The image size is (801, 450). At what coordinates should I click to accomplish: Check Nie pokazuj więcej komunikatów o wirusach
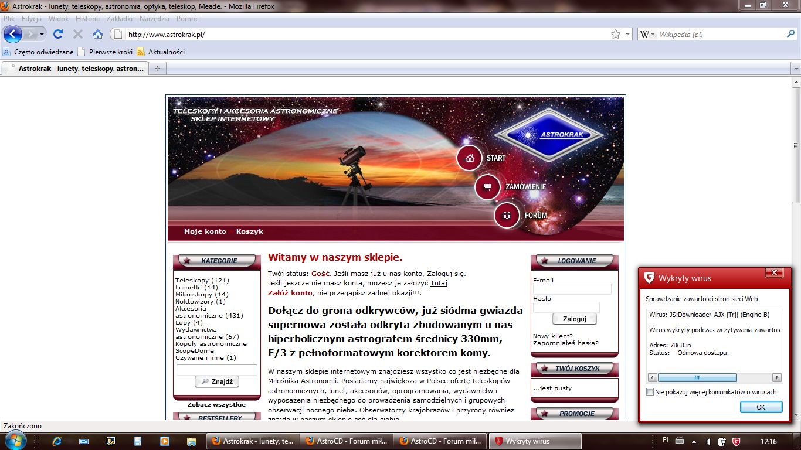[x=650, y=392]
